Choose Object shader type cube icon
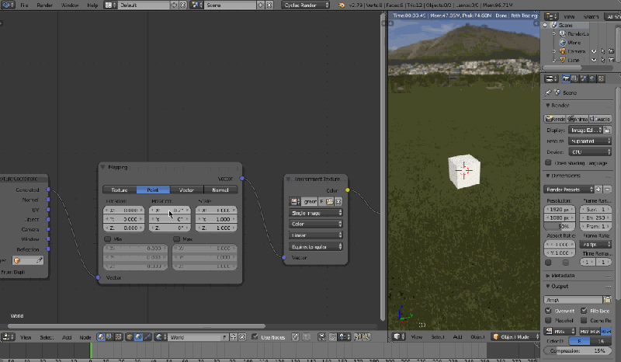This screenshot has height=362, width=621. pyautogui.click(x=130, y=337)
